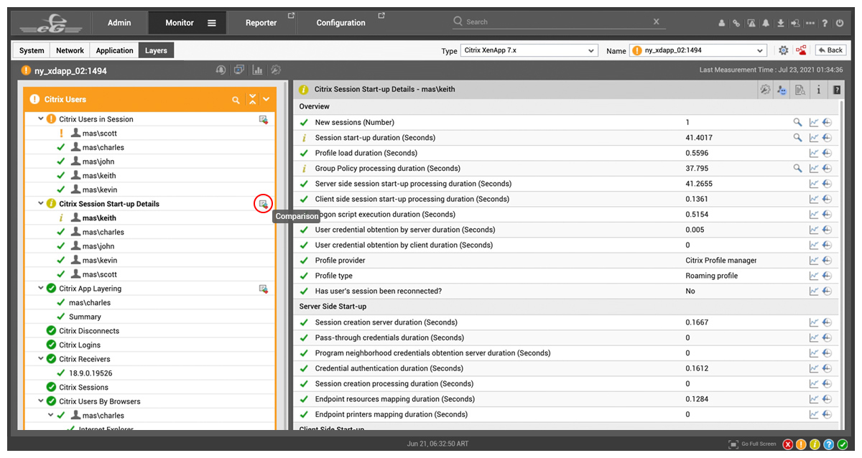The width and height of the screenshot is (862, 458).
Task: Click the eG logo in the top-left corner
Action: coord(50,23)
